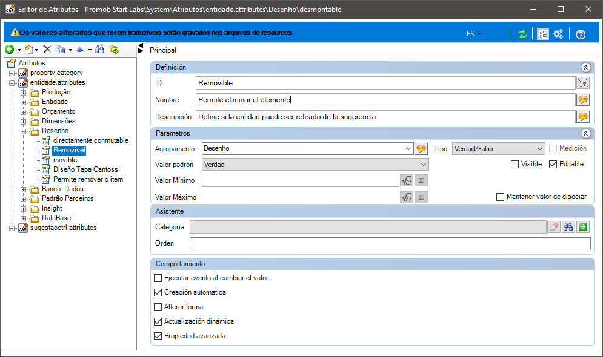Viewport: 603px width, 357px height.
Task: Click the delete X icon in tree toolbar
Action: coord(47,49)
